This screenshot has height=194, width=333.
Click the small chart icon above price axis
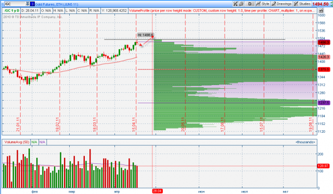[321, 10]
